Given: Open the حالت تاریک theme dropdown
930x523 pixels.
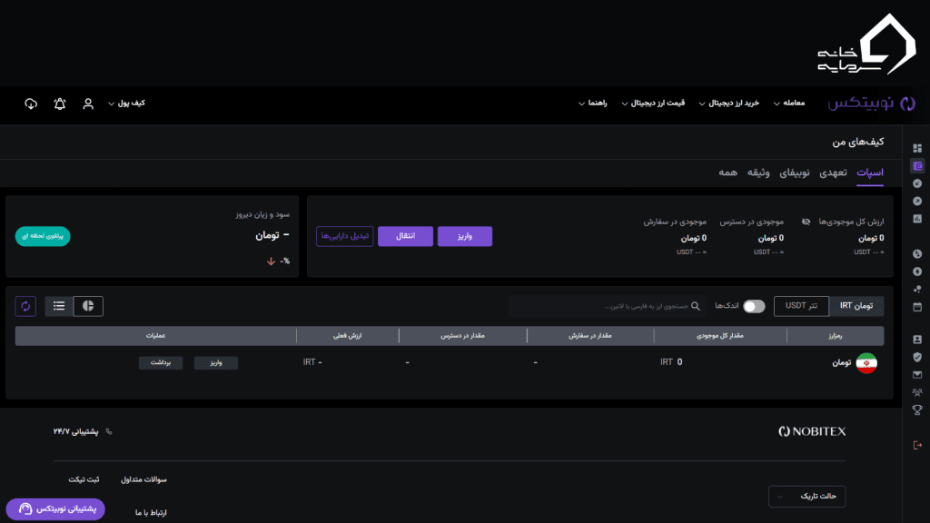Looking at the screenshot, I should [x=806, y=497].
